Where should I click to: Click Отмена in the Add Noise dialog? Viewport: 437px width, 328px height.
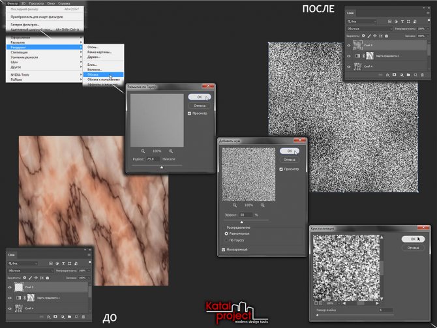(x=290, y=160)
